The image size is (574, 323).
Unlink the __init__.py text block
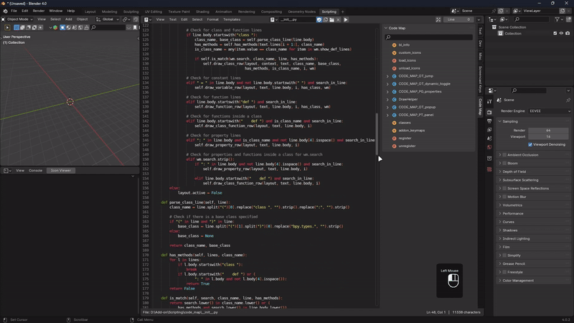click(x=338, y=19)
